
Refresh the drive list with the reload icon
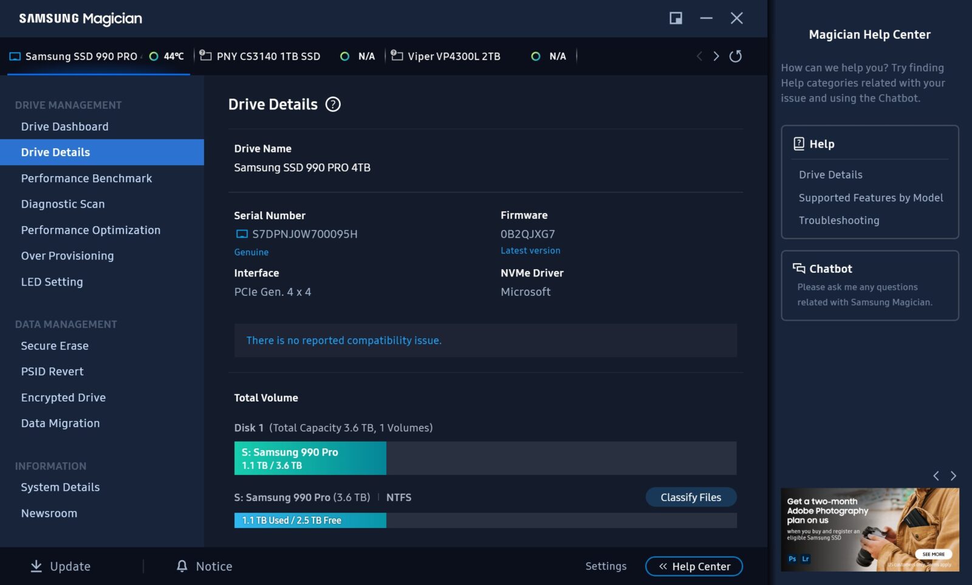point(735,56)
